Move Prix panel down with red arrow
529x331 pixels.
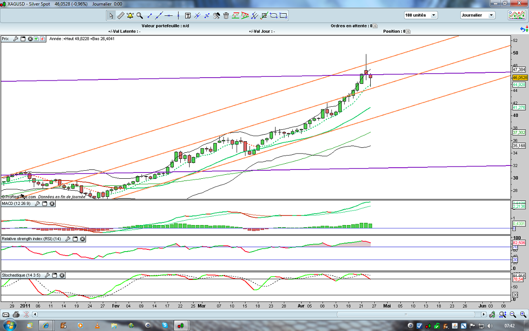[x=42, y=39]
